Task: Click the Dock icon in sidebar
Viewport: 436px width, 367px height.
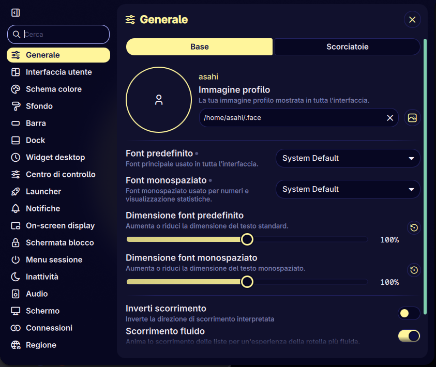Action: [x=16, y=140]
